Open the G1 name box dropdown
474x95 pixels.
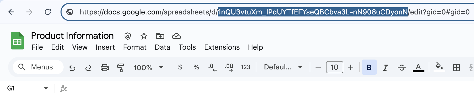click(x=46, y=88)
